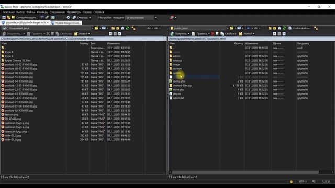Click select files plus icon in local panel
The width and height of the screenshot is (335, 188).
(x=110, y=33)
